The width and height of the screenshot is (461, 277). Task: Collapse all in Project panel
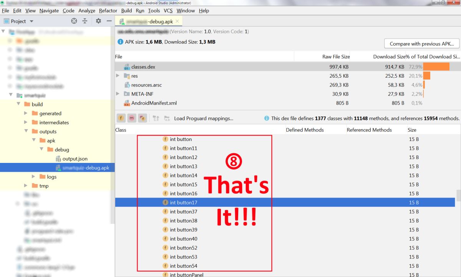tap(85, 21)
